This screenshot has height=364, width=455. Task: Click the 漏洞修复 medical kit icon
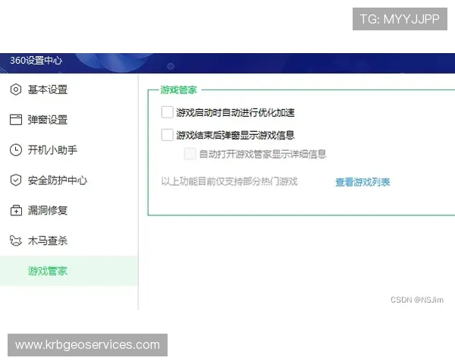[16, 210]
